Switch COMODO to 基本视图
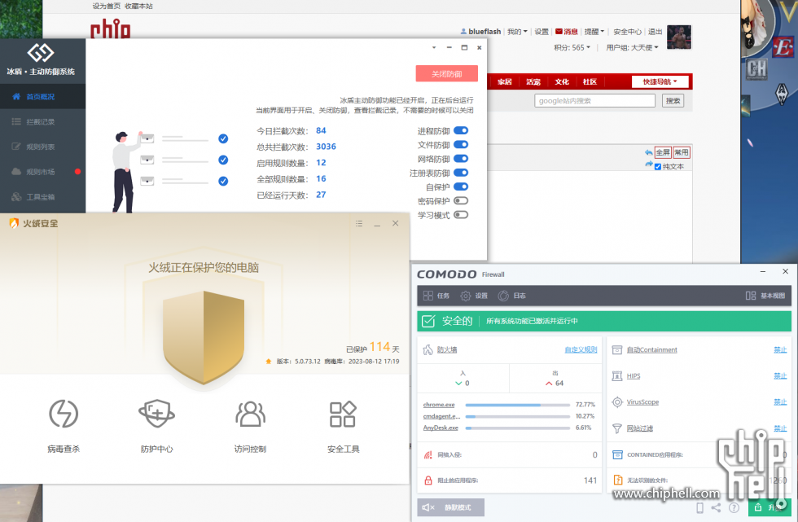The image size is (798, 522). click(765, 296)
